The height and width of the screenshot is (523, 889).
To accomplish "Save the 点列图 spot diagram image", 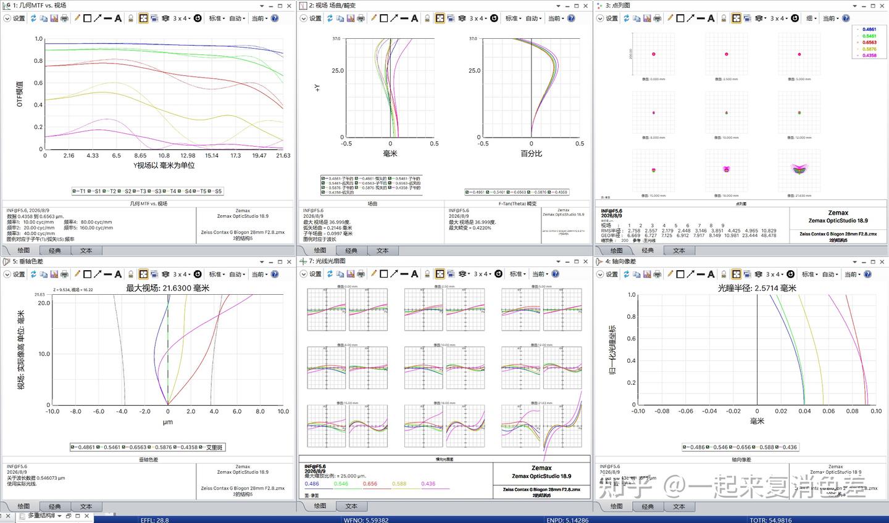I will 646,19.
